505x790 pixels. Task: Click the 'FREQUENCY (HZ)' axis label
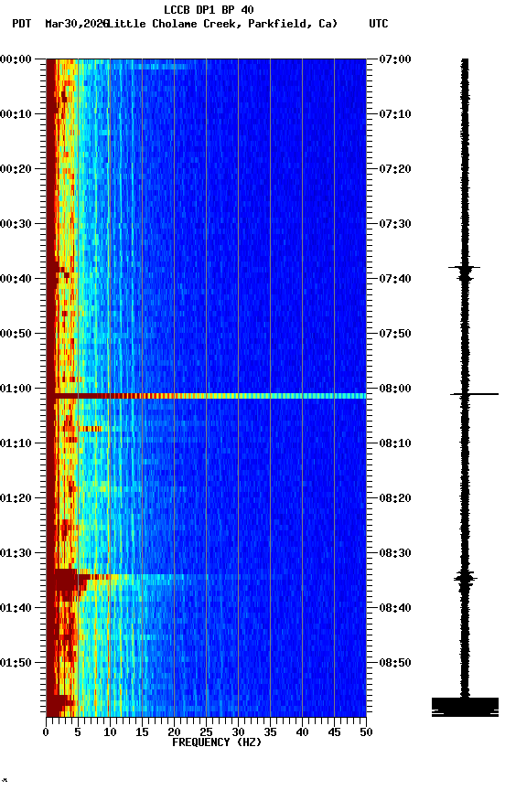point(217,742)
